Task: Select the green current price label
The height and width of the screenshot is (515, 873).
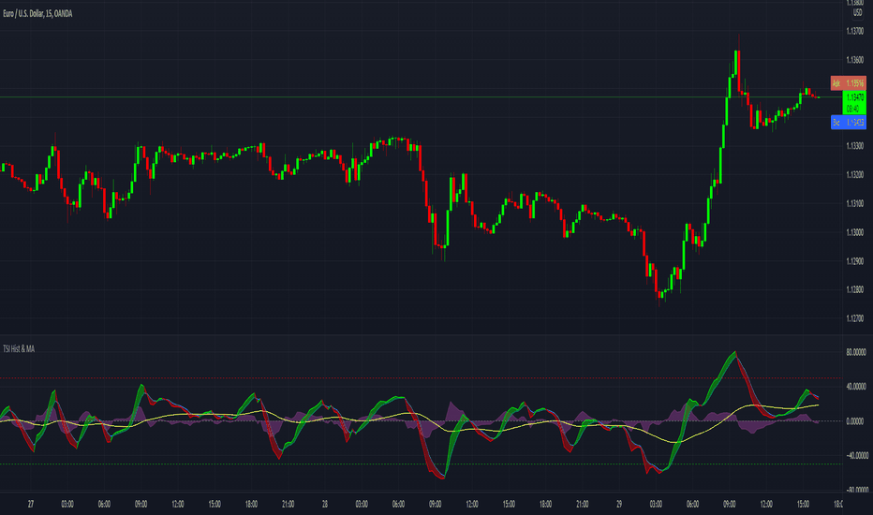Action: [854, 102]
